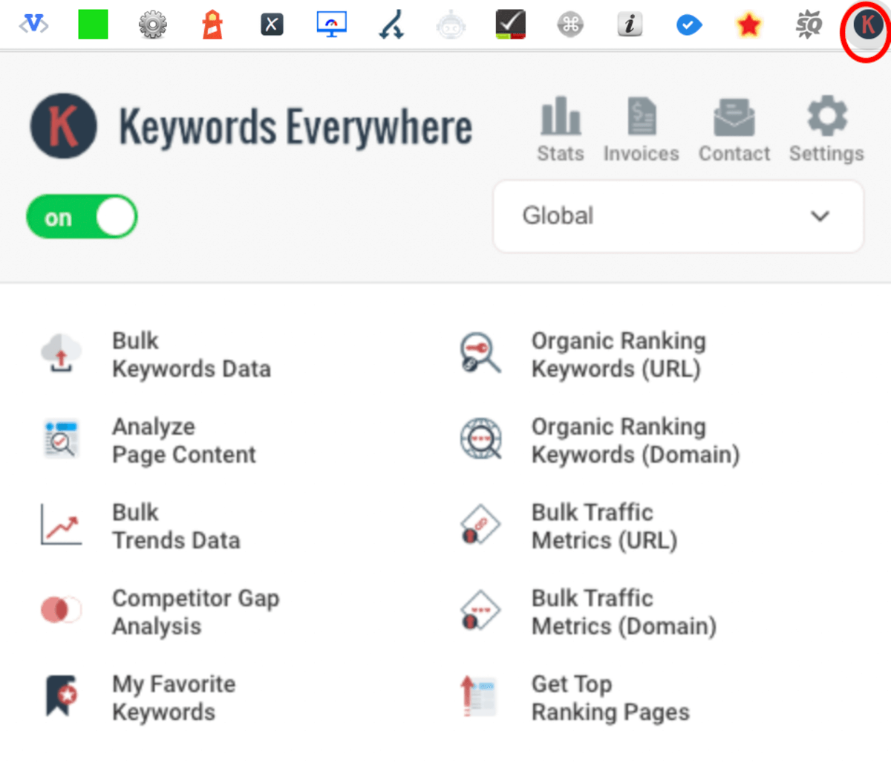Click the Keywords Everywhere logo
This screenshot has height=763, width=891.
(63, 126)
